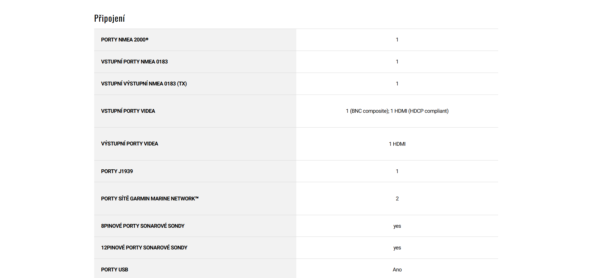
Task: Click the 1 HDMI output value
Action: pos(397,144)
